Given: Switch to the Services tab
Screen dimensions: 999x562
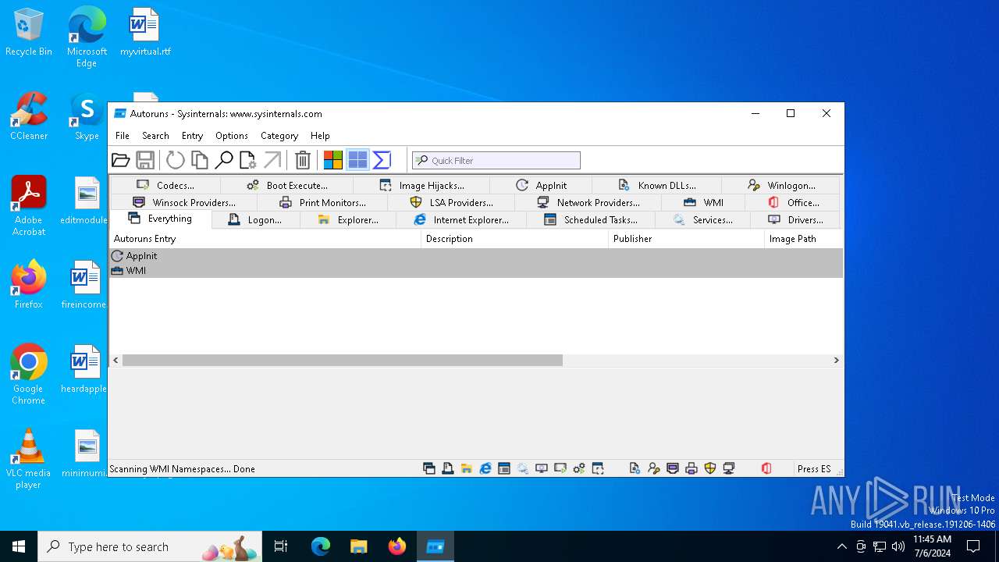Looking at the screenshot, I should (x=702, y=220).
